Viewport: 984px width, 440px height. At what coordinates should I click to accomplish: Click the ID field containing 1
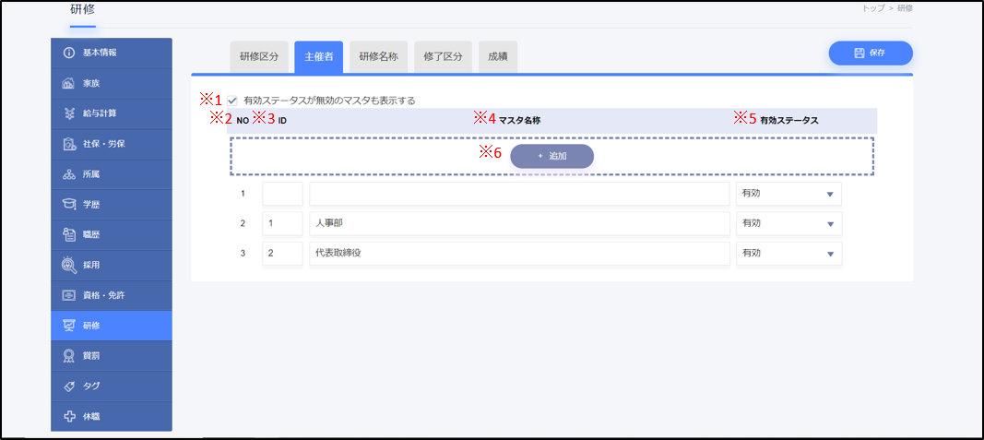[x=282, y=223]
